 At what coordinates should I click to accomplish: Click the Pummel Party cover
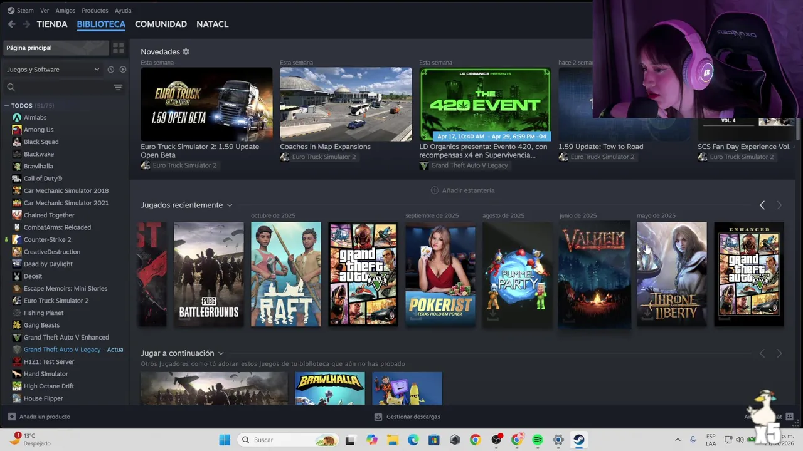click(x=517, y=274)
